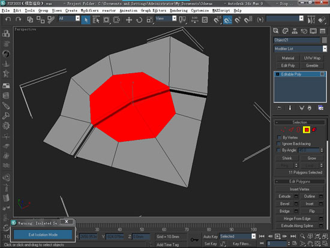Click the Shrink selection button
The height and width of the screenshot is (248, 330).
tap(287, 158)
